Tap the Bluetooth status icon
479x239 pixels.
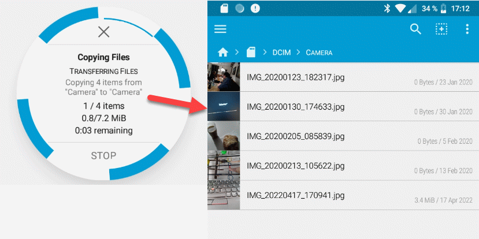tap(387, 9)
